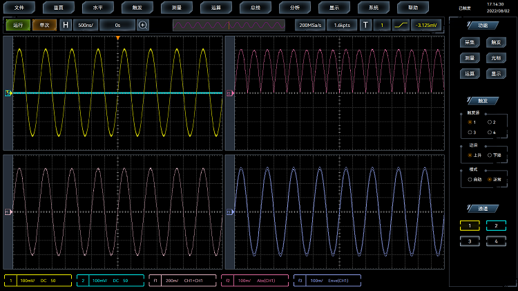518x291 pixels.
Task: Select trigger source 2 radio button
Action: click(x=490, y=122)
